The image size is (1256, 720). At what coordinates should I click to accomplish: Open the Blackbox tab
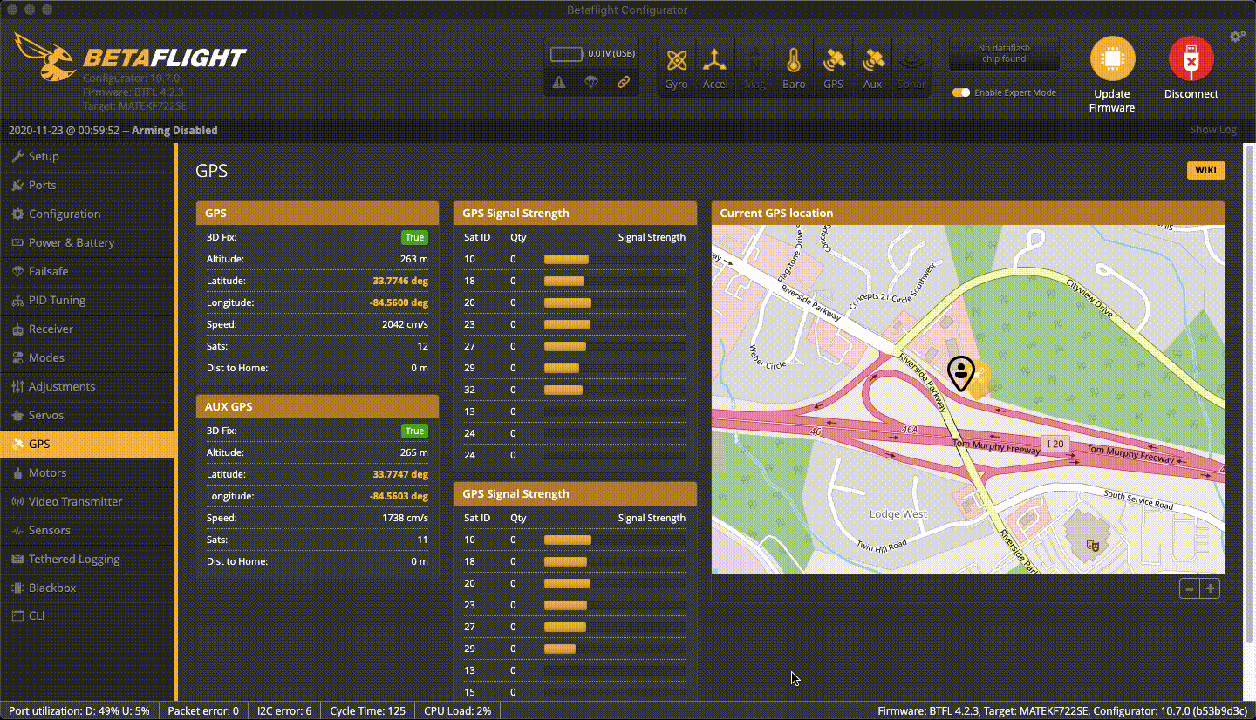coord(87,588)
